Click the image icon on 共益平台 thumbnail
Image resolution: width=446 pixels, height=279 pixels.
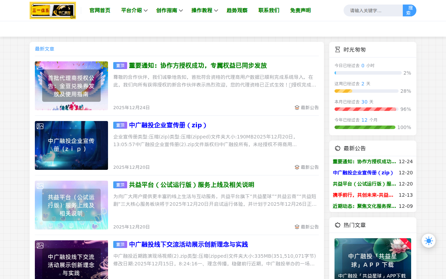40,186
